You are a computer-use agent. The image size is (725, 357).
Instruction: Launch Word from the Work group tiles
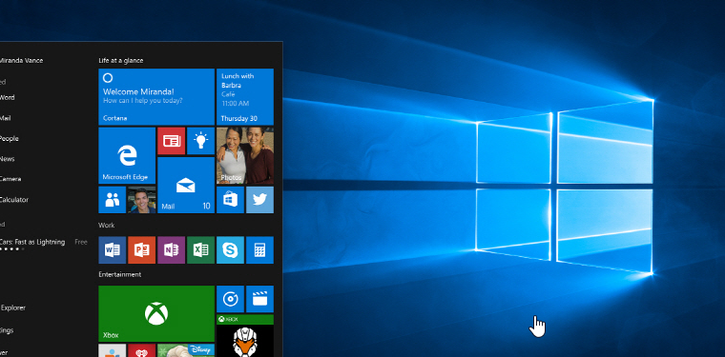point(112,250)
